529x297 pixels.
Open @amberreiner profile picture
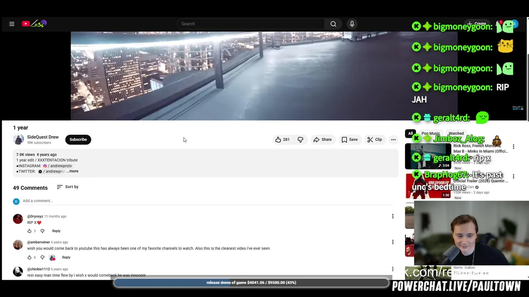click(18, 245)
